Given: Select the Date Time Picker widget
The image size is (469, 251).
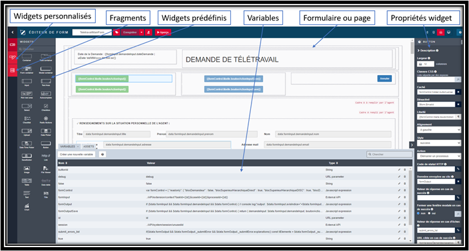Looking at the screenshot, I should (x=26, y=144).
